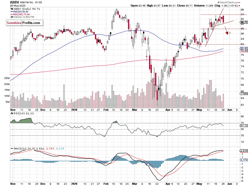This screenshot has height=186, width=248.
Task: Click the Jun label on the bottom MACD axis
Action: [230, 184]
